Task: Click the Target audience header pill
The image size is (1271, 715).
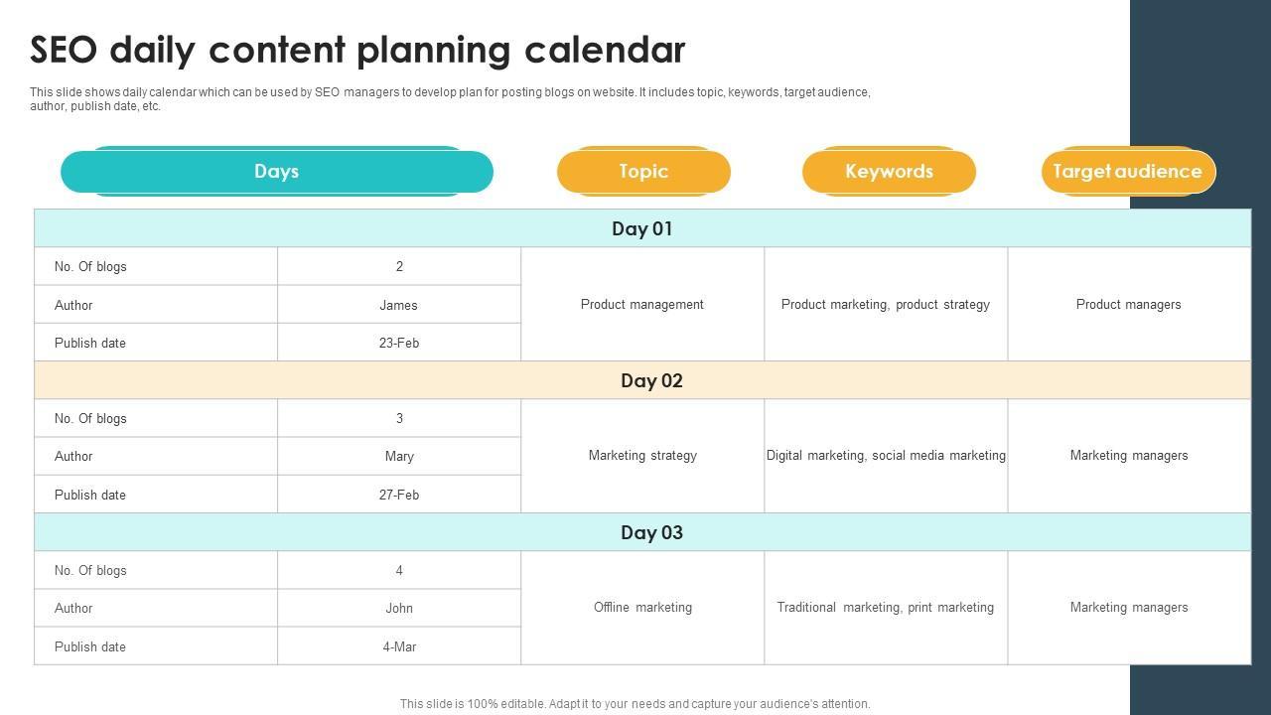Action: click(1127, 172)
